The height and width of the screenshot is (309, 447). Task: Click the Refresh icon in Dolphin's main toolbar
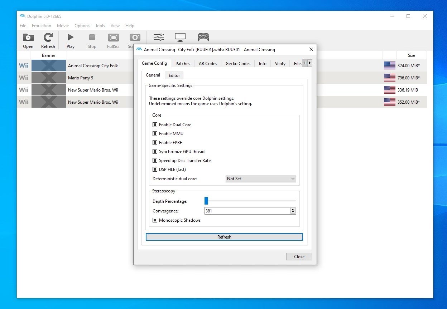(x=48, y=37)
